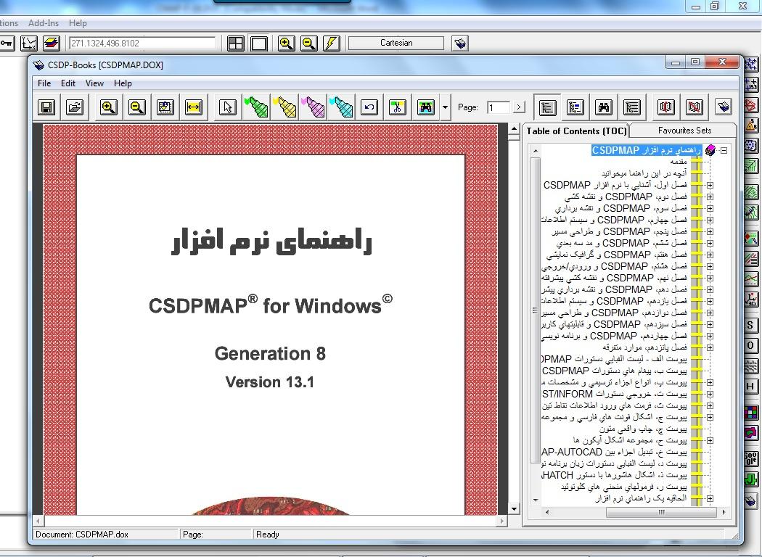The image size is (762, 557).
Task: Expand فصل پنجم chapter node
Action: pos(710,231)
